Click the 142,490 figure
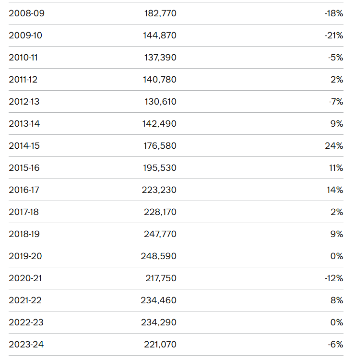Screen dimensions: 355x358 pos(159,124)
